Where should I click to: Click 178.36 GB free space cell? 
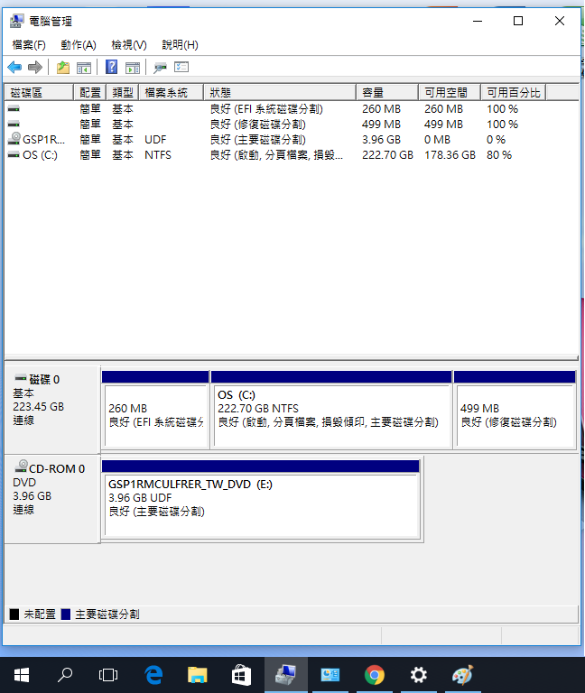point(450,155)
